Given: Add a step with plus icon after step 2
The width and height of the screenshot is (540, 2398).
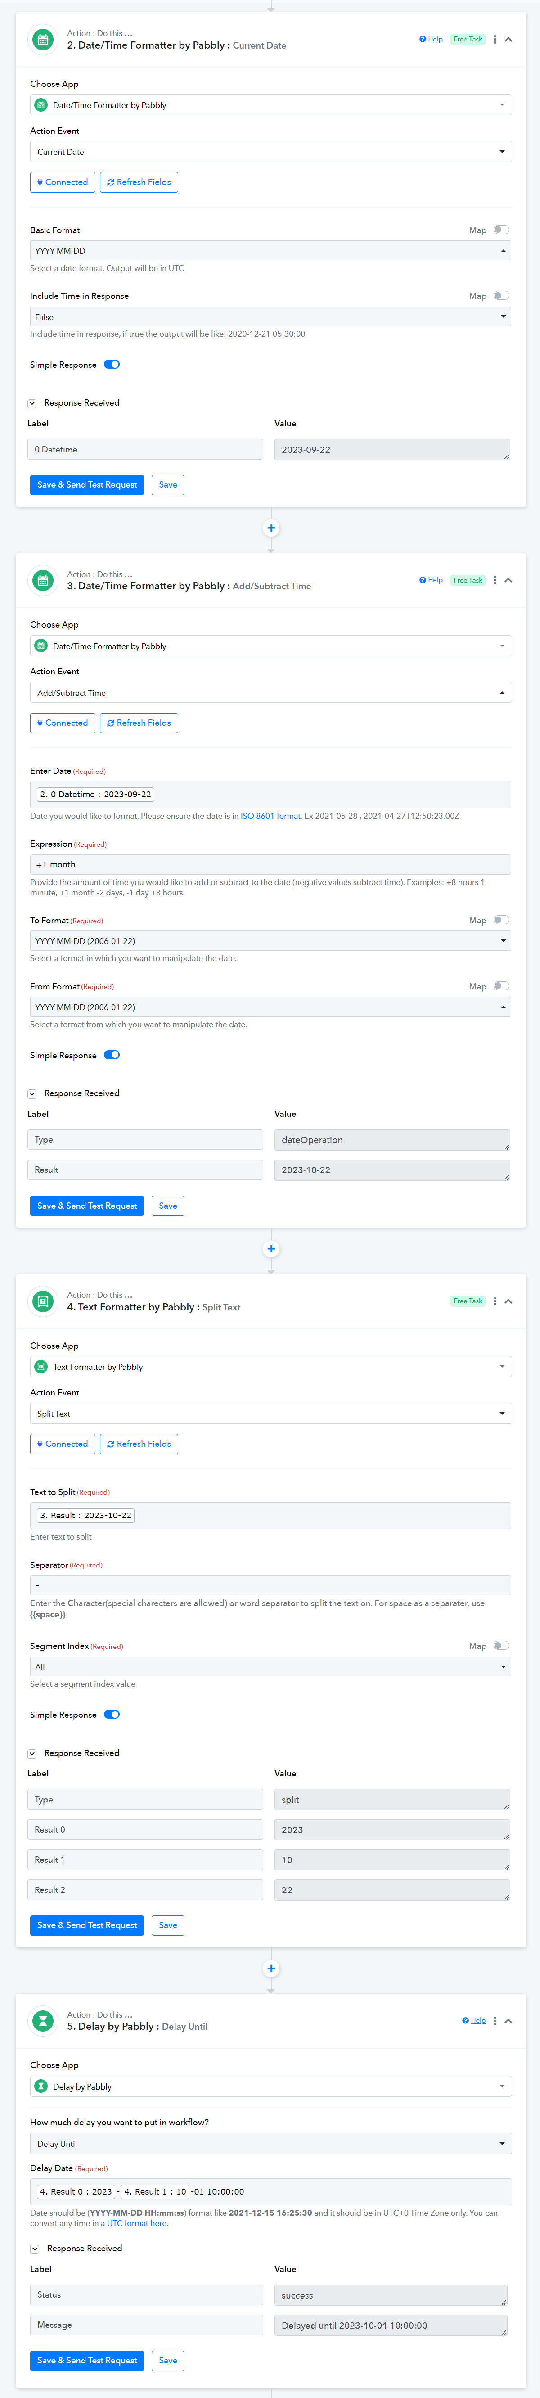Looking at the screenshot, I should [271, 528].
